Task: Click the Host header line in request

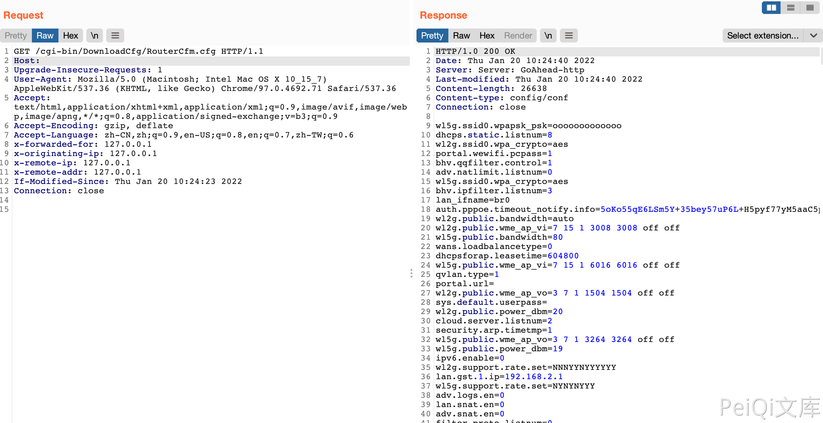Action: pos(27,61)
